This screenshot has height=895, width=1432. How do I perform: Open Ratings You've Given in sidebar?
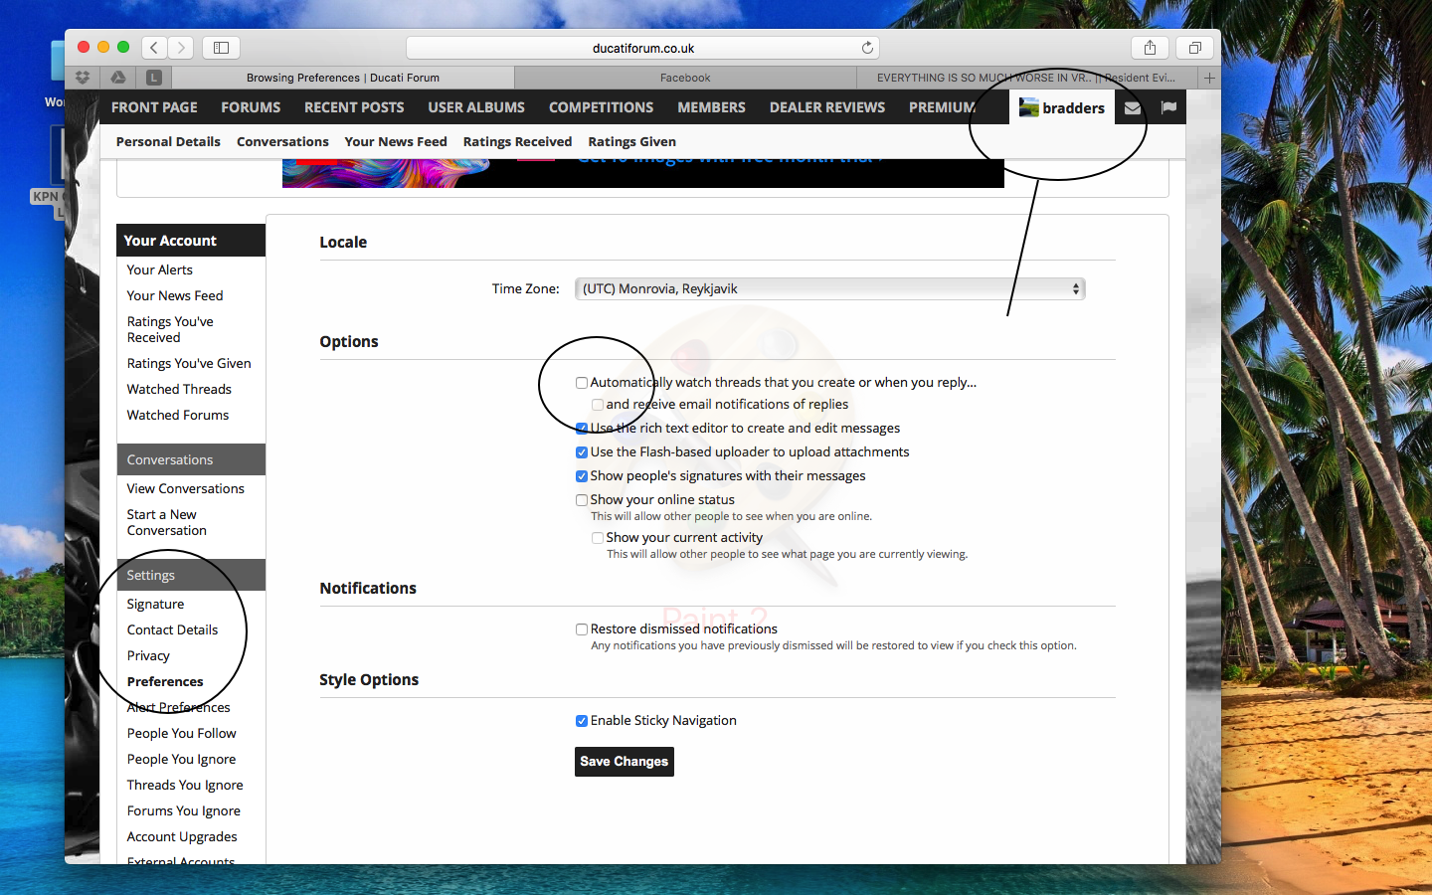(x=189, y=363)
